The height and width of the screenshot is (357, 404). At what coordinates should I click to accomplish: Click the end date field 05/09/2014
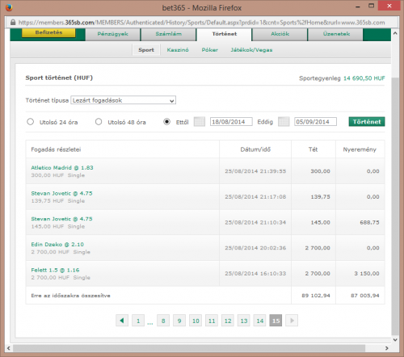(315, 122)
